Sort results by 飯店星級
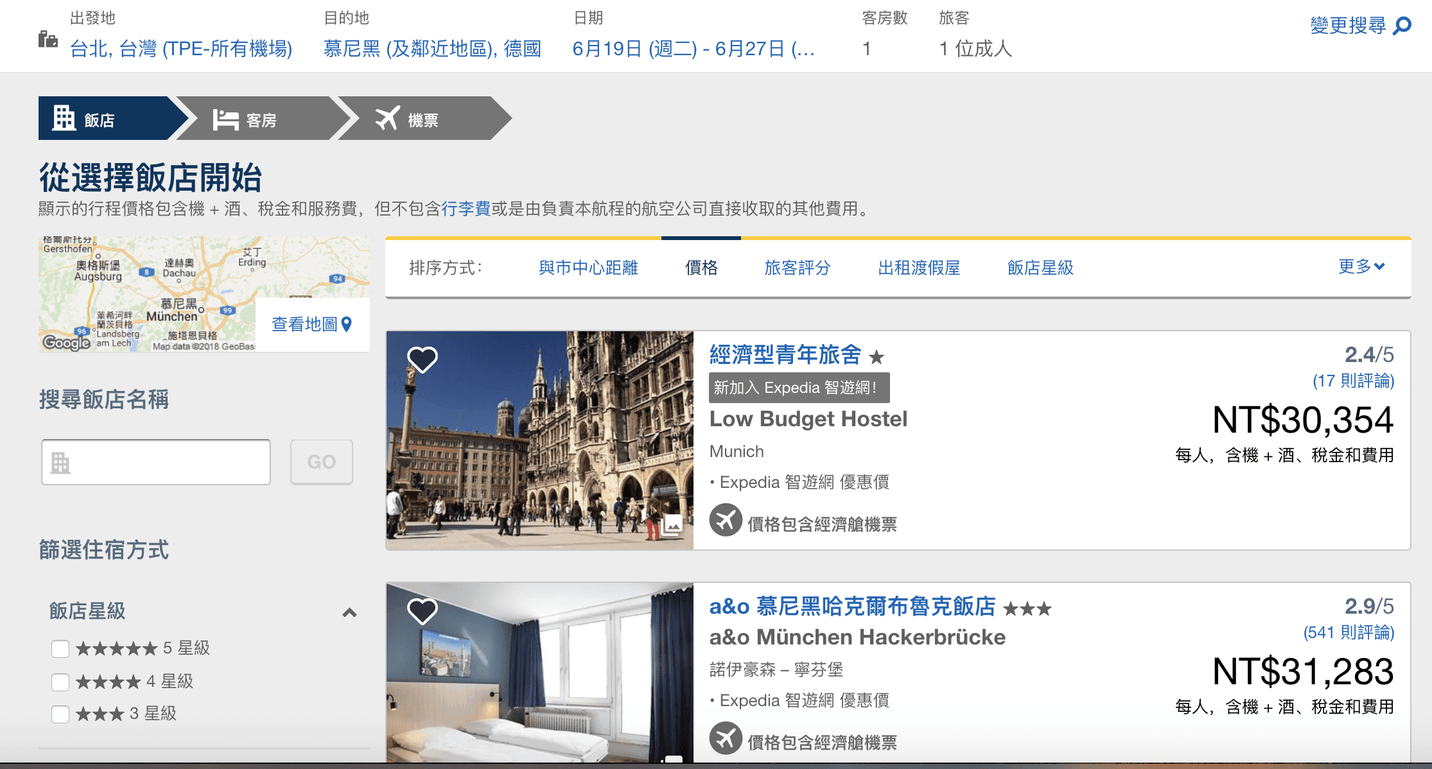1432x769 pixels. 1040,268
